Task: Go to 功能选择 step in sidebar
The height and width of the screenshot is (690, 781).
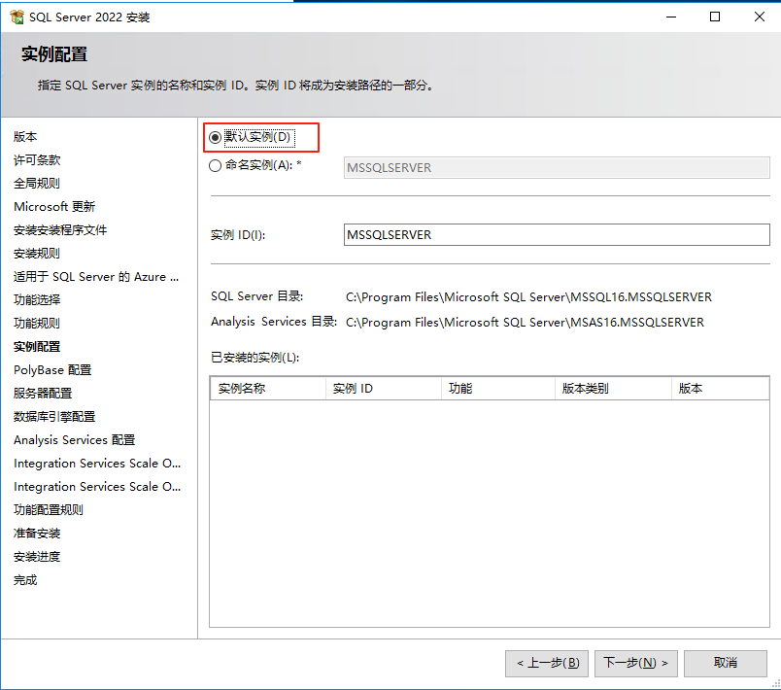Action: pos(37,300)
